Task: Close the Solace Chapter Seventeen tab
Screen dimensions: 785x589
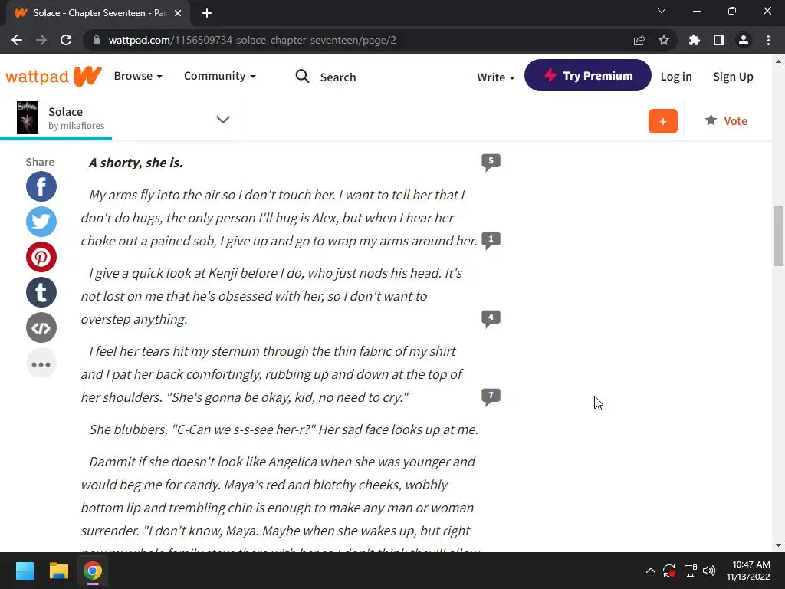Action: (x=178, y=13)
